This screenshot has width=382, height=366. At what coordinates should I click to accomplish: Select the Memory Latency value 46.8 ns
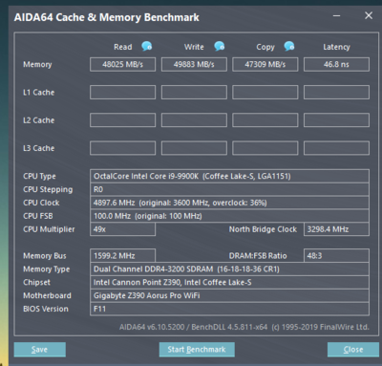click(336, 64)
